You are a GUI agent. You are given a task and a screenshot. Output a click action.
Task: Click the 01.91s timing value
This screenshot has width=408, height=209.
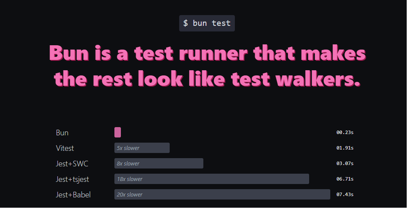click(345, 148)
